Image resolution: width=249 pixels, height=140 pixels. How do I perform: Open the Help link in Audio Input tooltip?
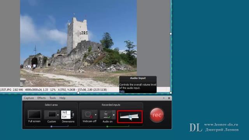(x=122, y=91)
